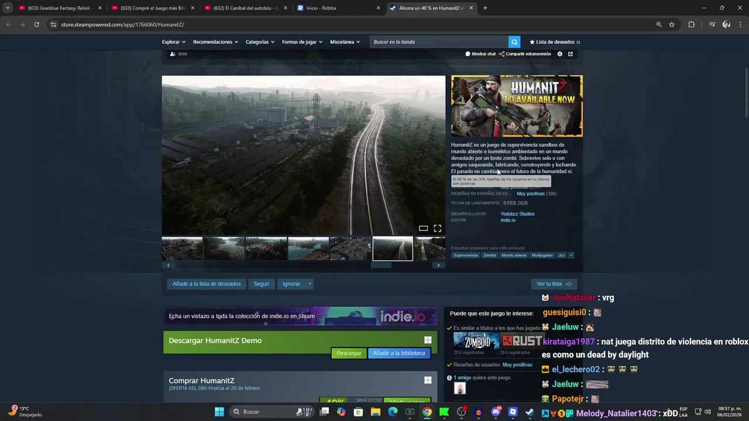Open the Ignorar dropdown arrow
The image size is (749, 421).
[310, 284]
